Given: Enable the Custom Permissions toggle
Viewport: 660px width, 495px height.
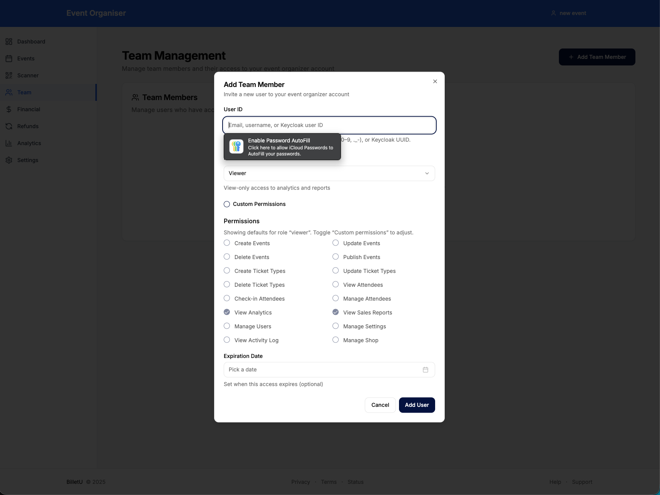Looking at the screenshot, I should pyautogui.click(x=227, y=204).
